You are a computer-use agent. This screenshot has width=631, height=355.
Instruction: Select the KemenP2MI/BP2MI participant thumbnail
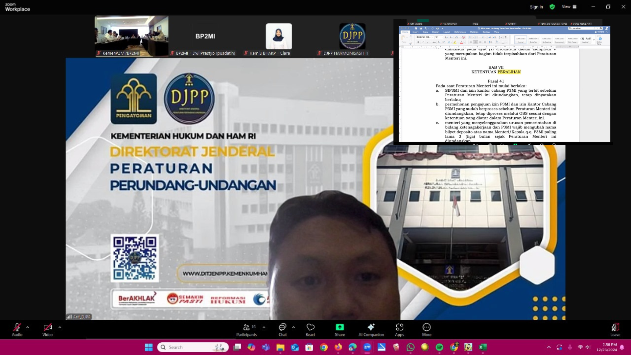coord(131,36)
